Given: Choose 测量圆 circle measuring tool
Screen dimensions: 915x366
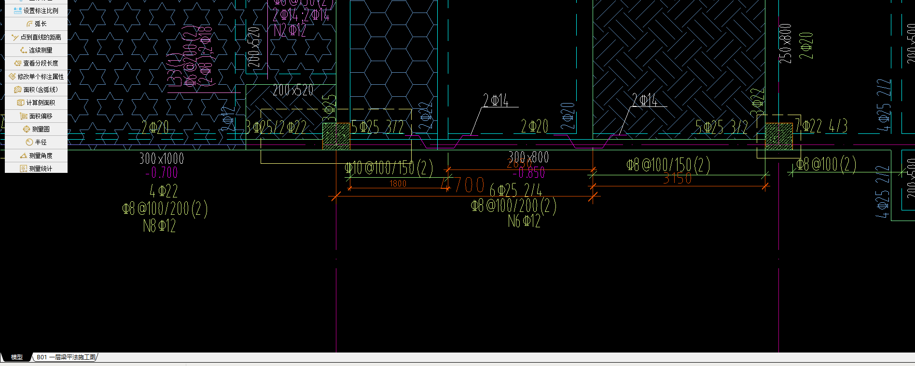Looking at the screenshot, I should tap(36, 129).
